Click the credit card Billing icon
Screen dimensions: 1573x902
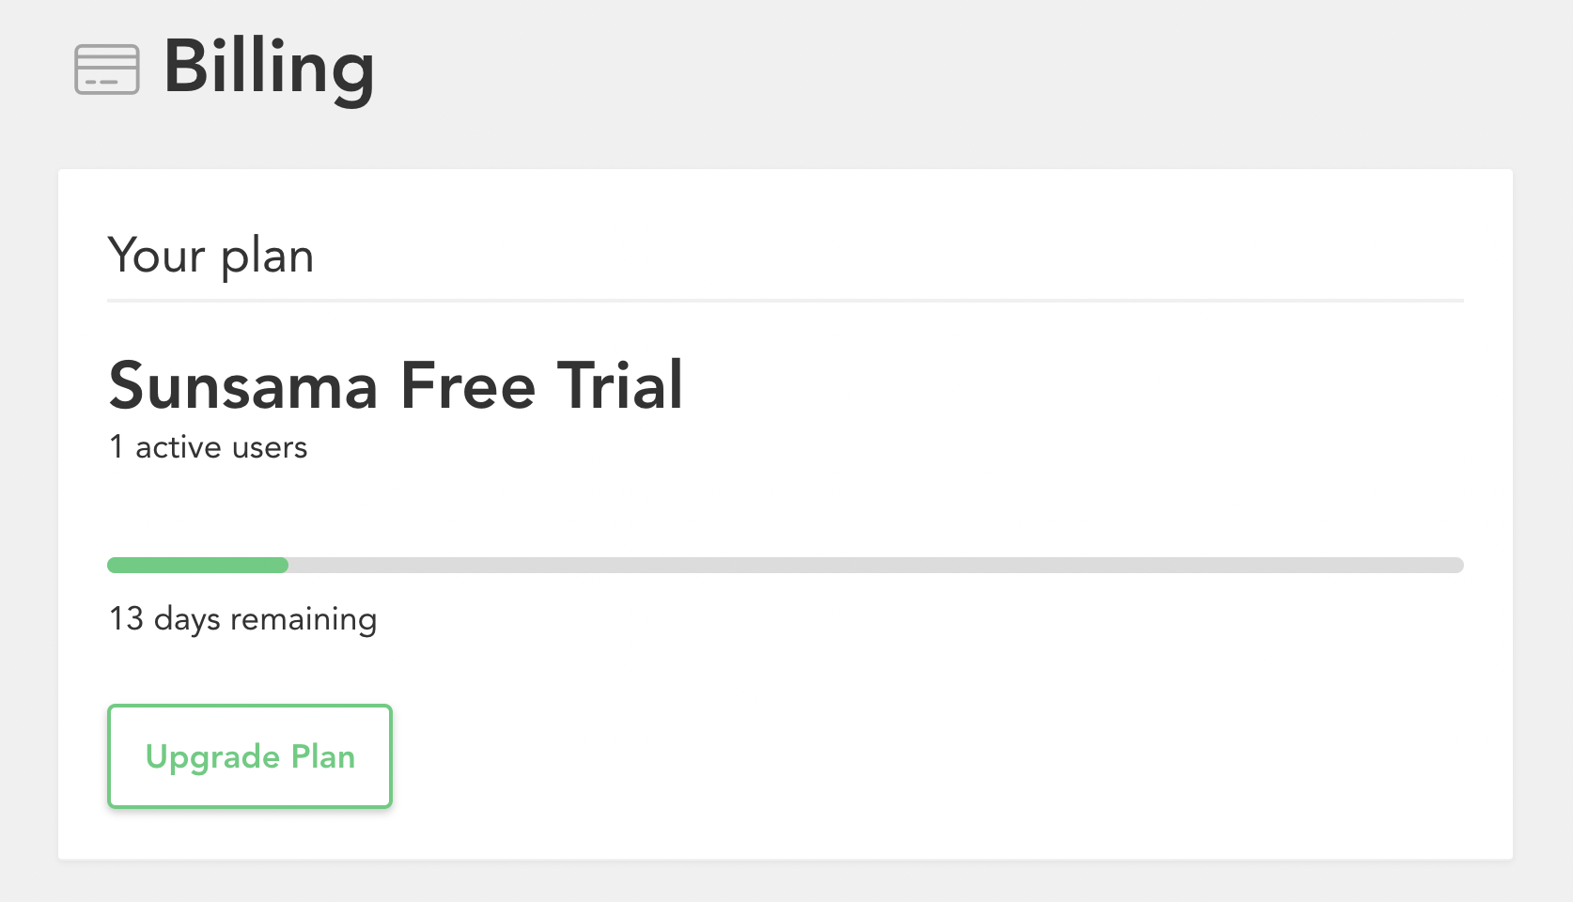(x=106, y=70)
